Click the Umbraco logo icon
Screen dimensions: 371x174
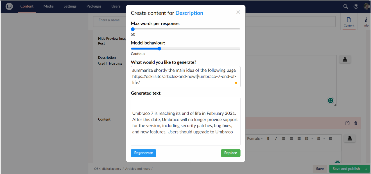[x=9, y=6]
